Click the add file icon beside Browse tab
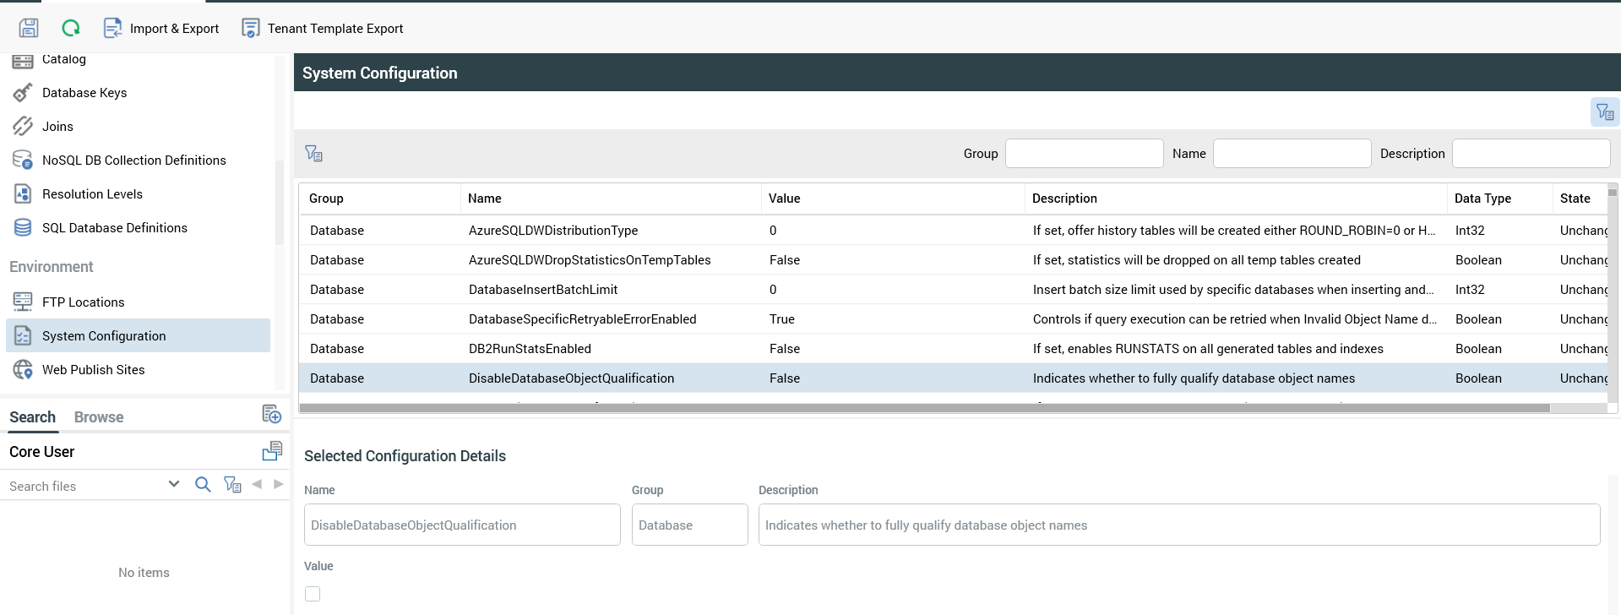Viewport: 1621px width, 615px height. click(271, 414)
